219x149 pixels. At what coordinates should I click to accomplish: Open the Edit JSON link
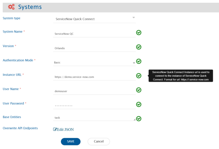[63, 129]
